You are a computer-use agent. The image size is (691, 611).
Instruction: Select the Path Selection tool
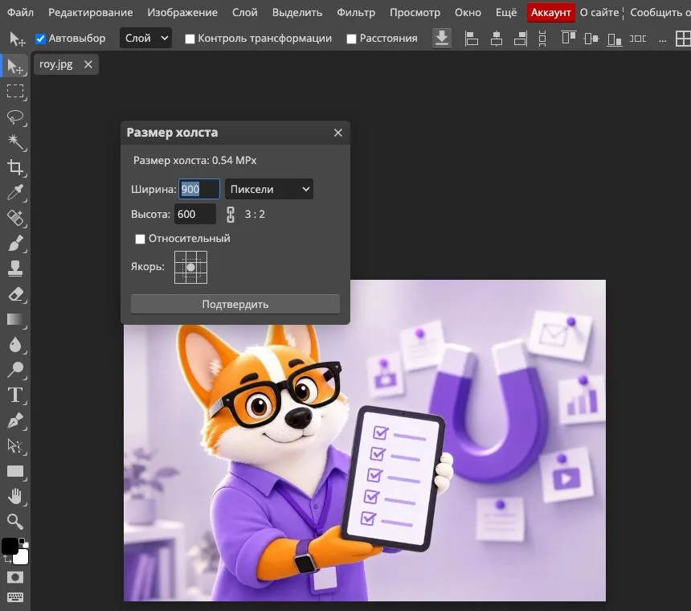(15, 446)
